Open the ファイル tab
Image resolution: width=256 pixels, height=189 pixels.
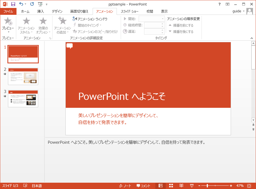tap(8, 12)
